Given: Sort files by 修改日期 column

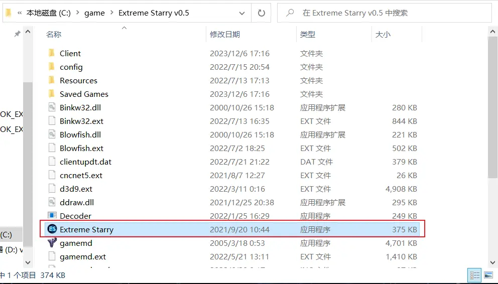Looking at the screenshot, I should click(x=225, y=34).
